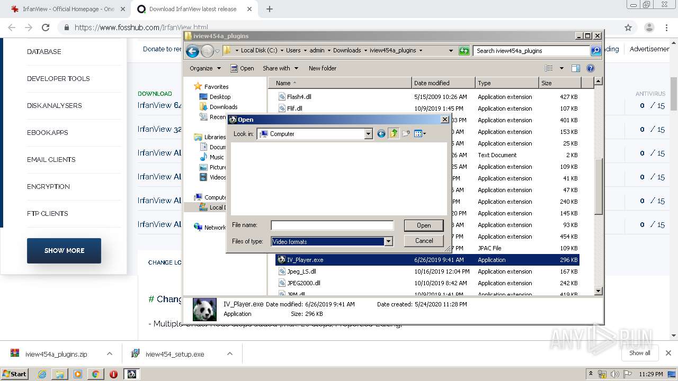Open the Organize menu
Image resolution: width=678 pixels, height=381 pixels.
[x=205, y=68]
